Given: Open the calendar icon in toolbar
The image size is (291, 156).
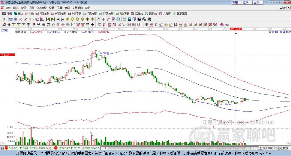Looking at the screenshot, I should tap(124, 19).
